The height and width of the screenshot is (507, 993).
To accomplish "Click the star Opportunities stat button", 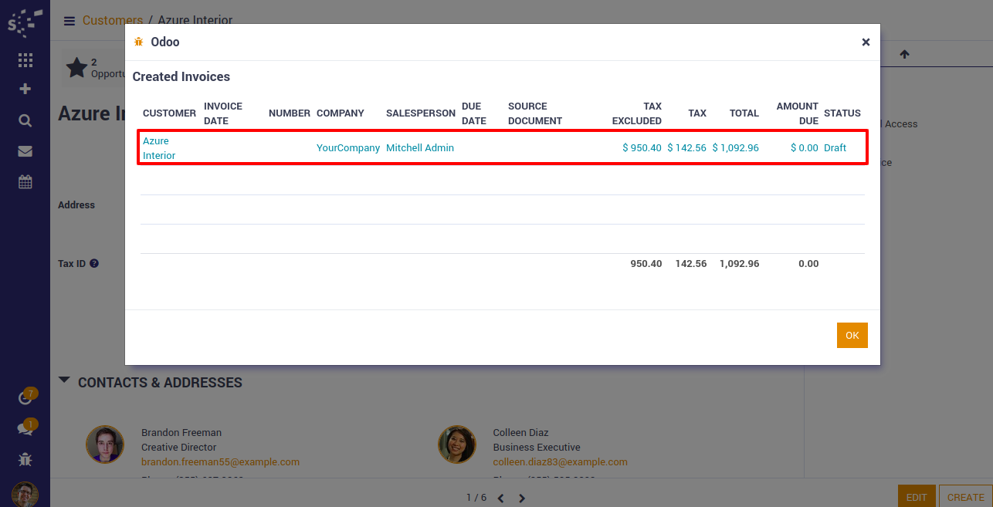I will pyautogui.click(x=93, y=68).
